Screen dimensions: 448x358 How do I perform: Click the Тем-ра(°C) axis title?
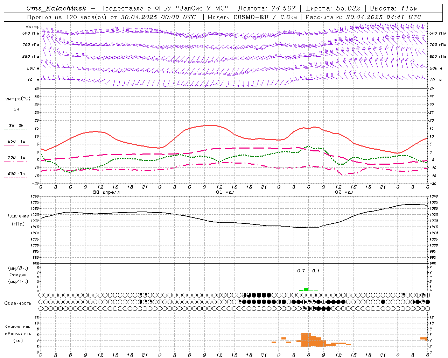[16, 99]
